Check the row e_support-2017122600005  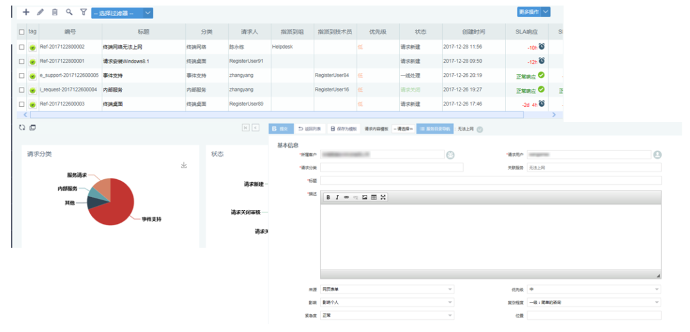(x=22, y=75)
